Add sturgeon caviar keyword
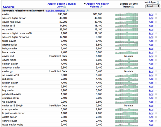Screen dimensions: 161x127 (151, 98)
